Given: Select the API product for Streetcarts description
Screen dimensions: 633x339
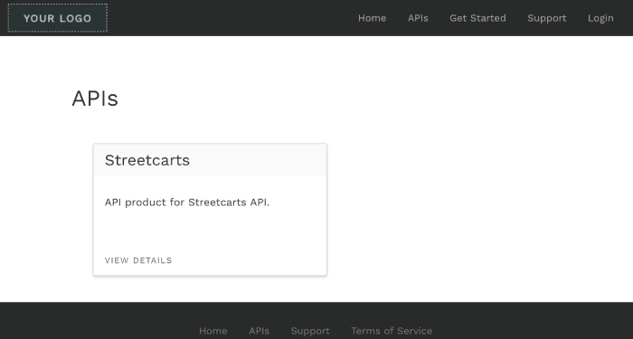Looking at the screenshot, I should (x=187, y=202).
